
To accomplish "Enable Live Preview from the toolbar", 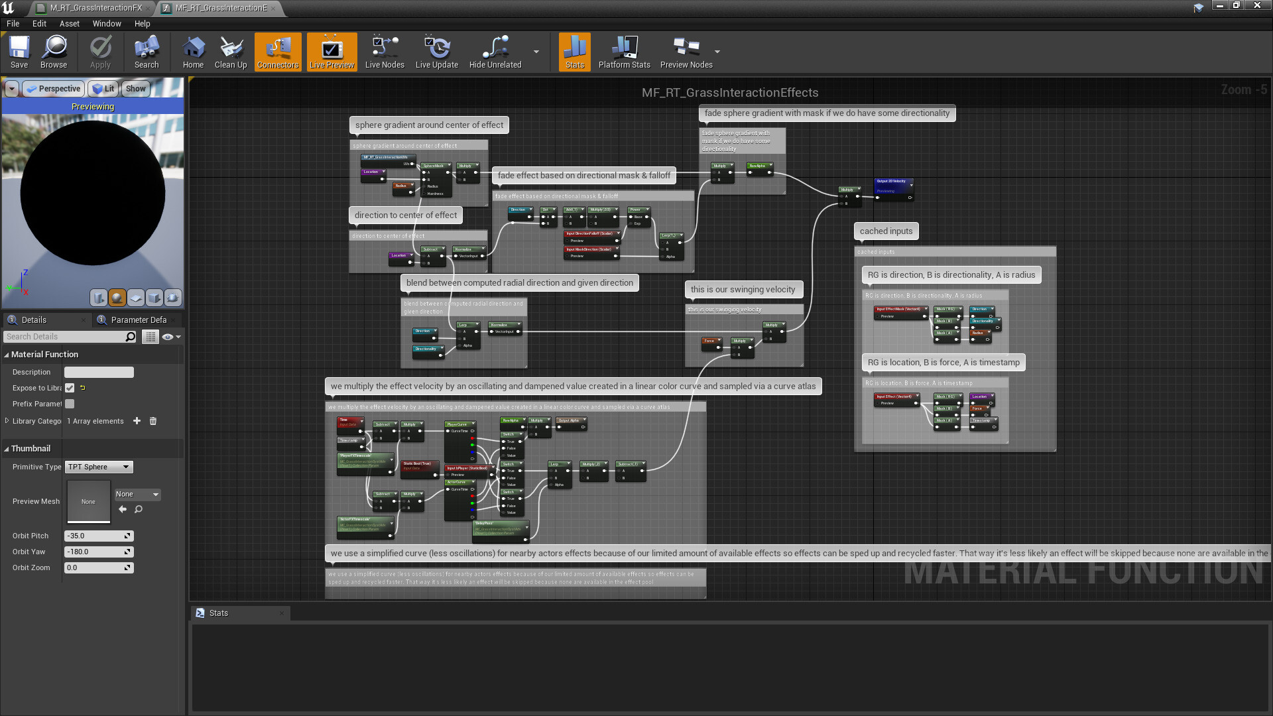I will click(331, 52).
